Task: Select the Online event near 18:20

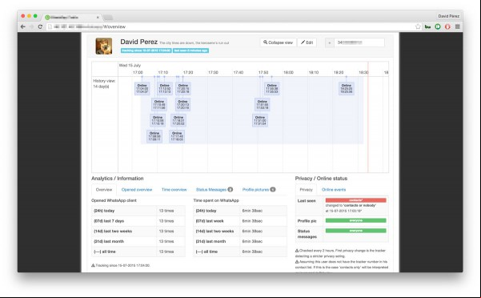Action: point(347,89)
